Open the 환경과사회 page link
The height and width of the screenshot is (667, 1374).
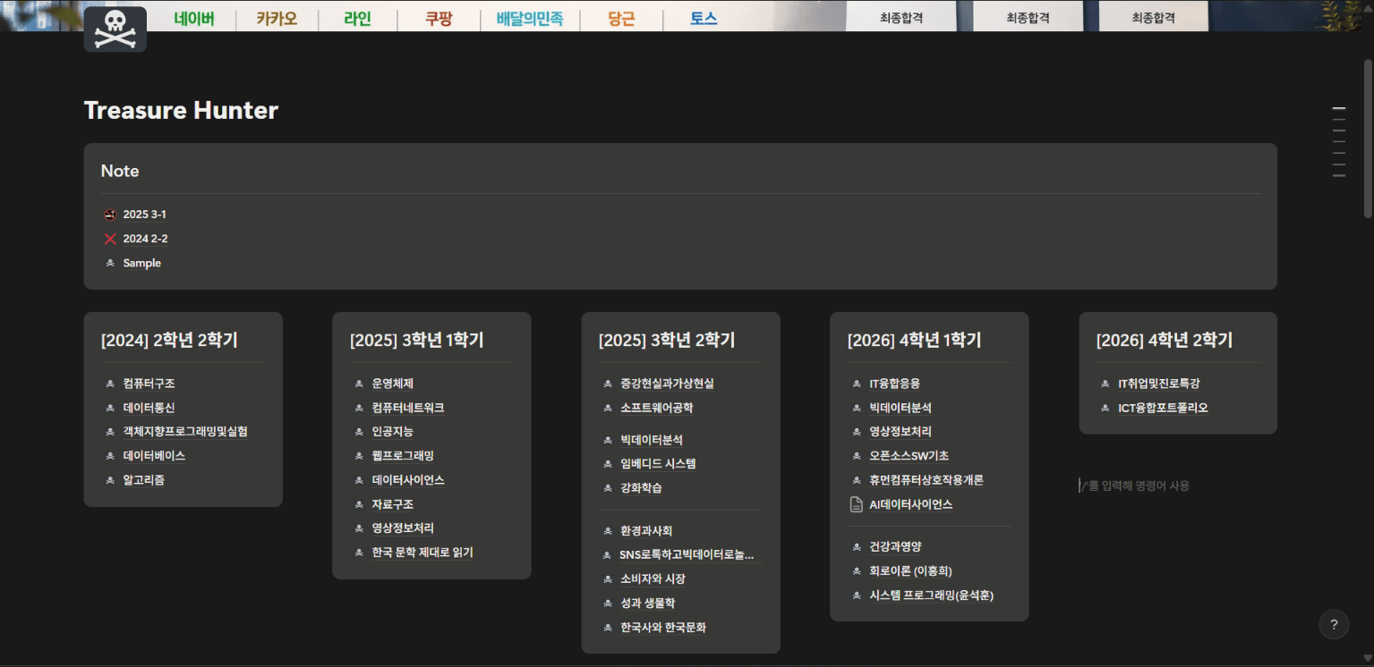tap(646, 531)
